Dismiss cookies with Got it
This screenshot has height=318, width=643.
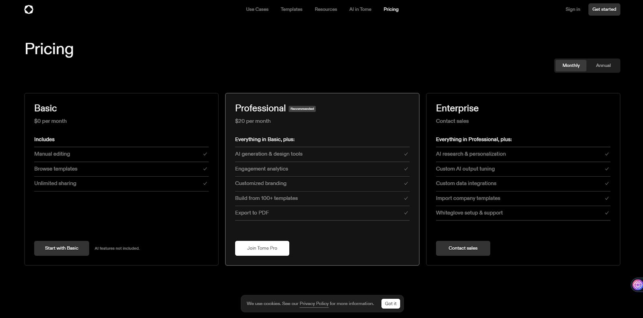(391, 304)
